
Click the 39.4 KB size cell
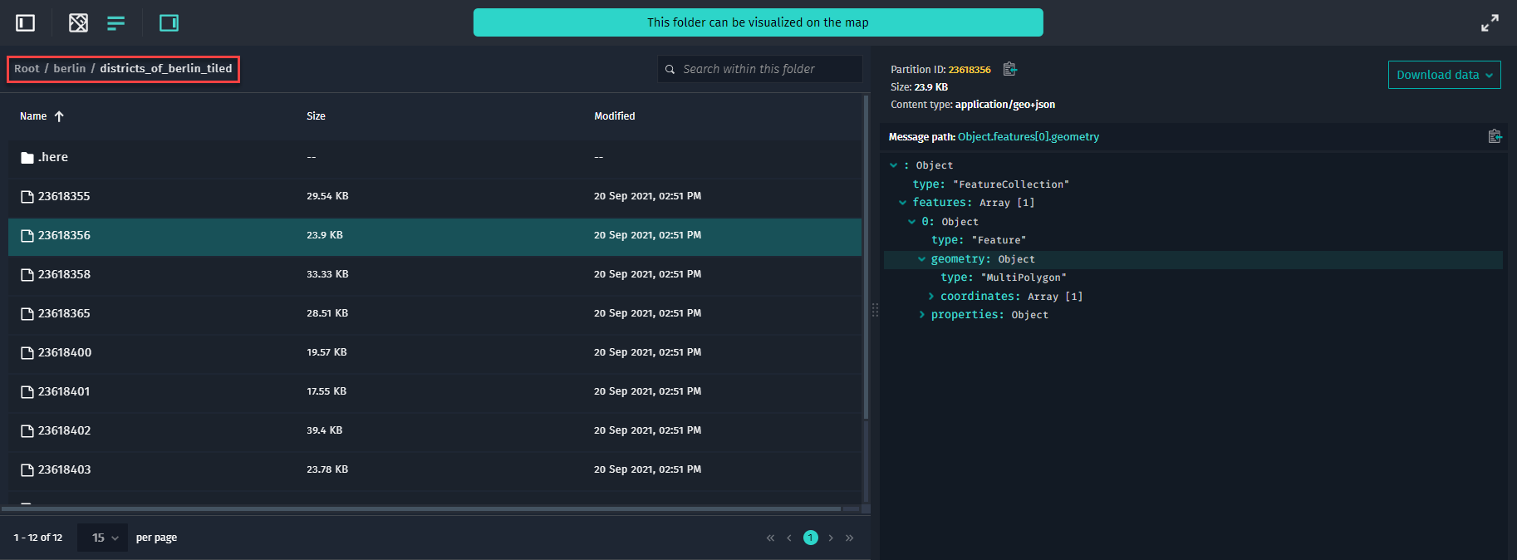click(324, 430)
